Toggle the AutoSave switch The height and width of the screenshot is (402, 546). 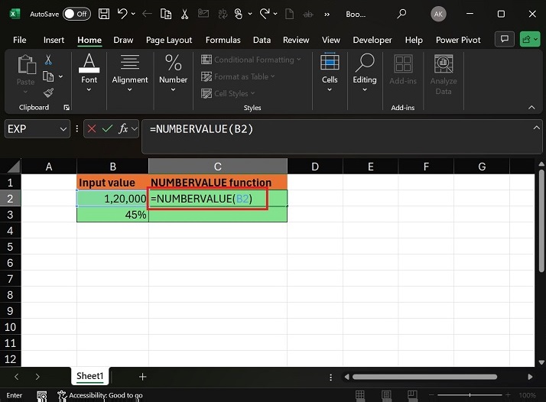(76, 14)
